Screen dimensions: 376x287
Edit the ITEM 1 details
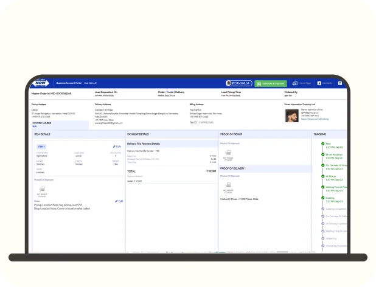click(117, 147)
